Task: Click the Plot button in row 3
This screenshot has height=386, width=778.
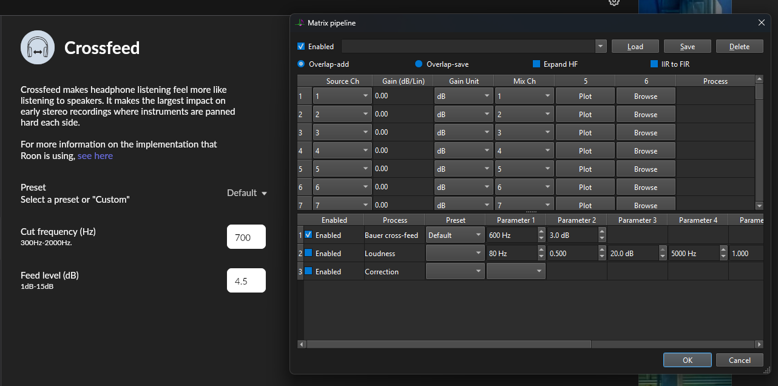Action: click(x=585, y=132)
